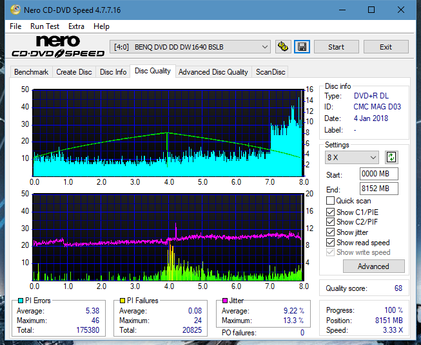The image size is (421, 345).
Task: Click the PI Errors total 175380
Action: click(x=88, y=330)
